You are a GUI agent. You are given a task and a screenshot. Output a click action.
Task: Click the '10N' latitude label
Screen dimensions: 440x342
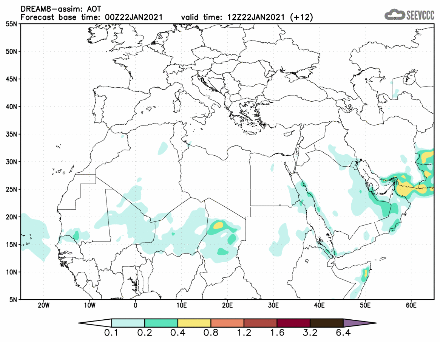tap(11, 272)
